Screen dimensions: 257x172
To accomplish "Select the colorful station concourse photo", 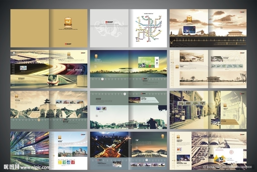I will click(x=30, y=151).
